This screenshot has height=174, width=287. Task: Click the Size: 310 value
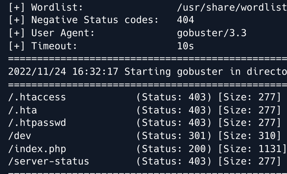point(252,136)
